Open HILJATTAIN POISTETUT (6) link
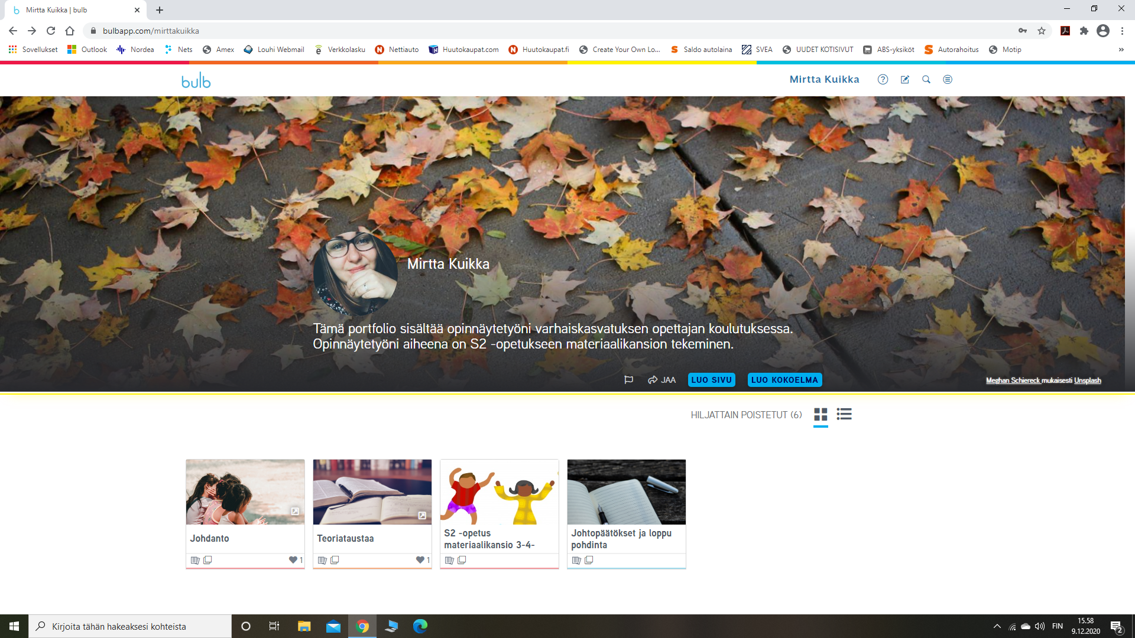This screenshot has height=638, width=1135. point(746,415)
